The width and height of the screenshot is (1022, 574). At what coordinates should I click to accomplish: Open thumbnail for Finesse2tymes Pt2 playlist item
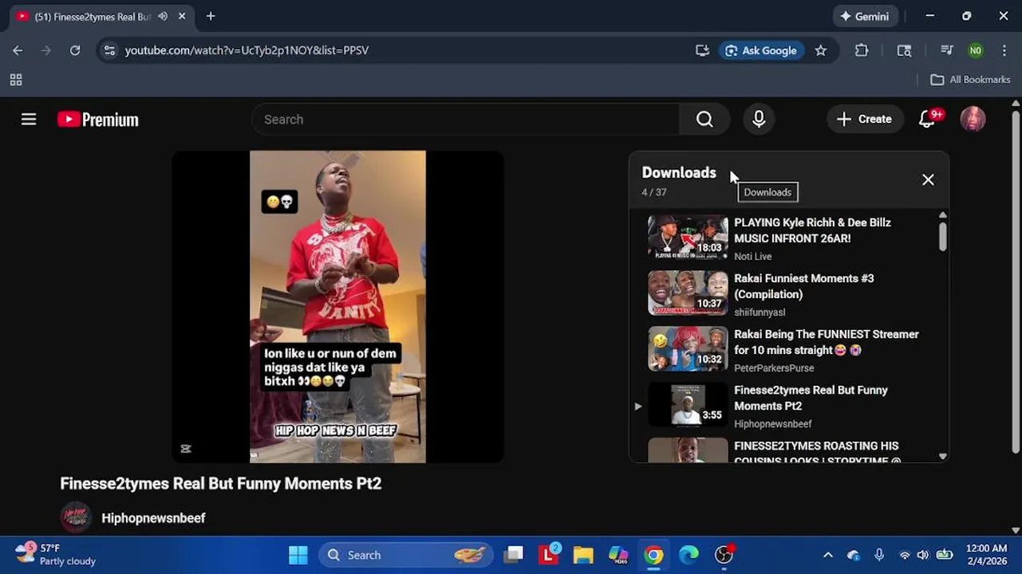pyautogui.click(x=688, y=405)
